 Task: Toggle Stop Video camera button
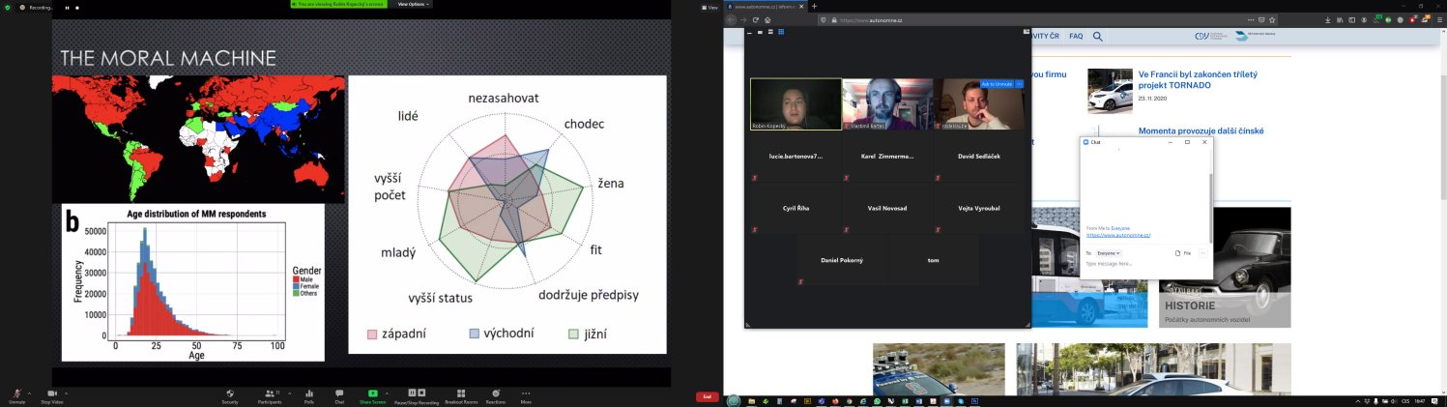pyautogui.click(x=52, y=392)
